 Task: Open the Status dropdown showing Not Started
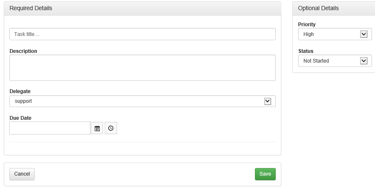point(329,61)
